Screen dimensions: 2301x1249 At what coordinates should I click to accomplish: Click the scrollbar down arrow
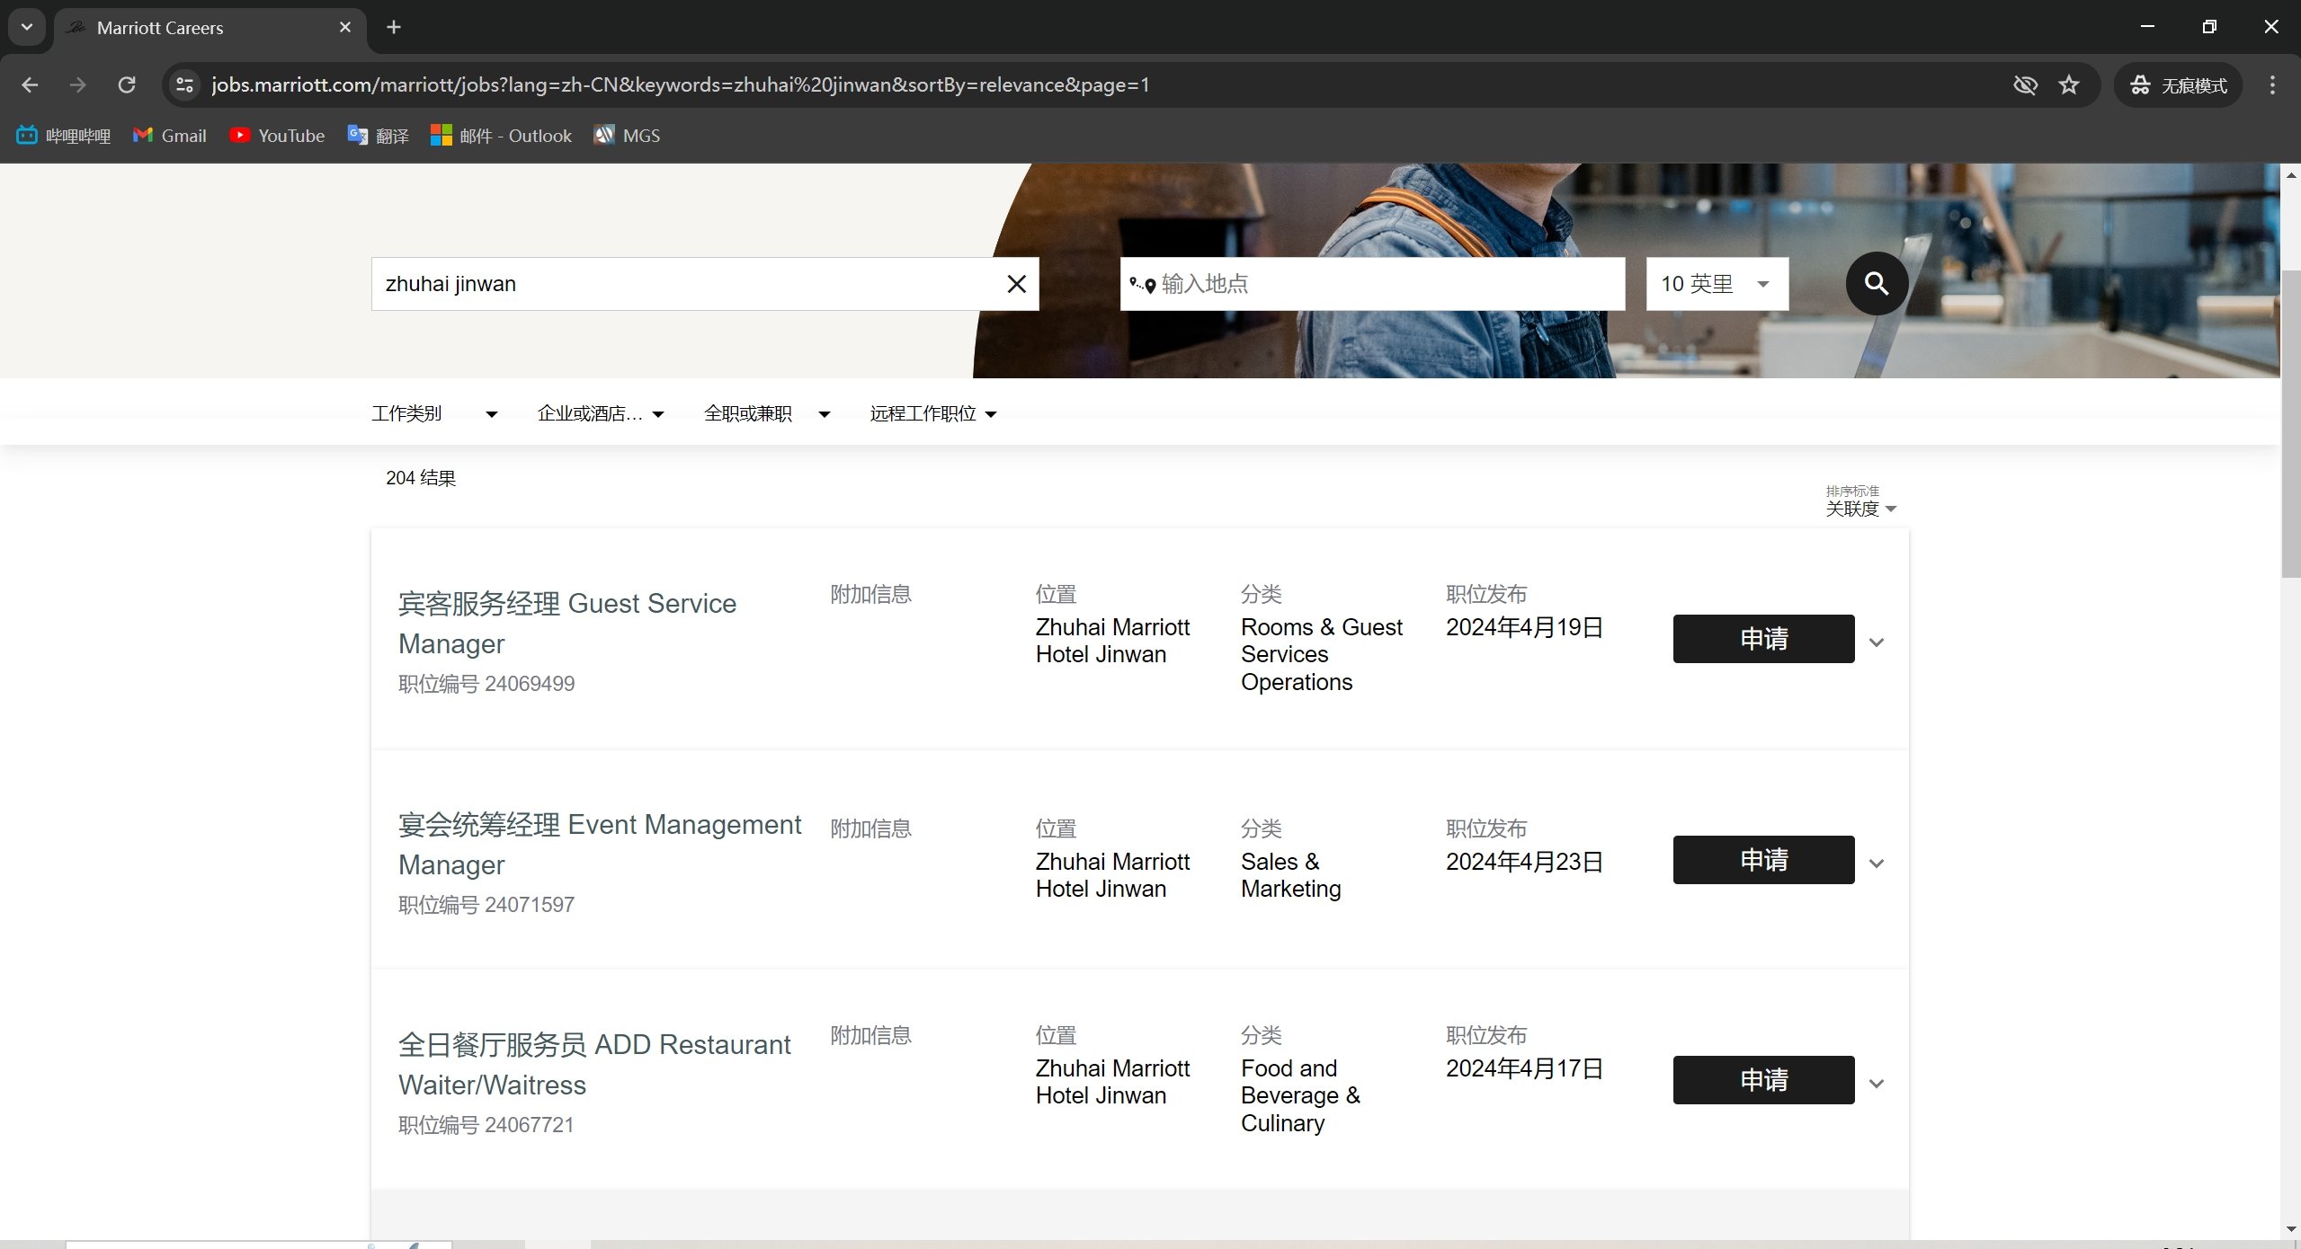tap(2291, 1228)
